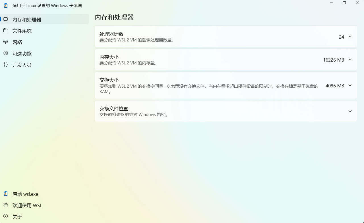
Task: Select the 开发人员 page
Action: point(45,65)
